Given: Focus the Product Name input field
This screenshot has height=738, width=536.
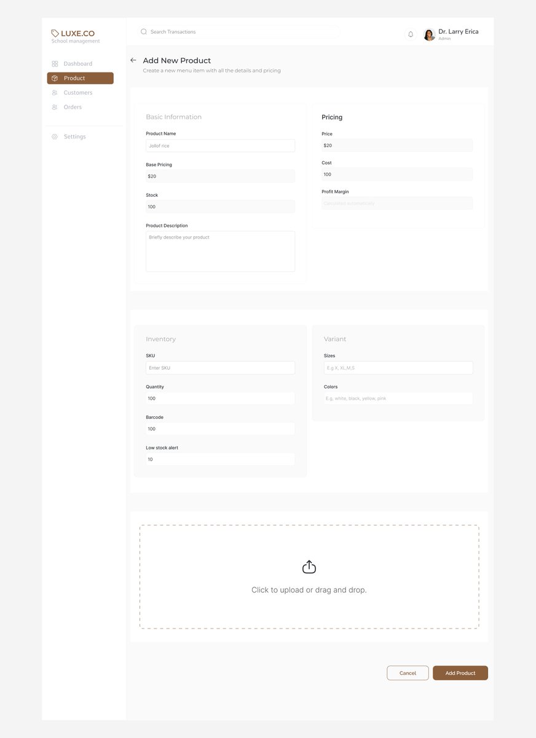Looking at the screenshot, I should (220, 146).
